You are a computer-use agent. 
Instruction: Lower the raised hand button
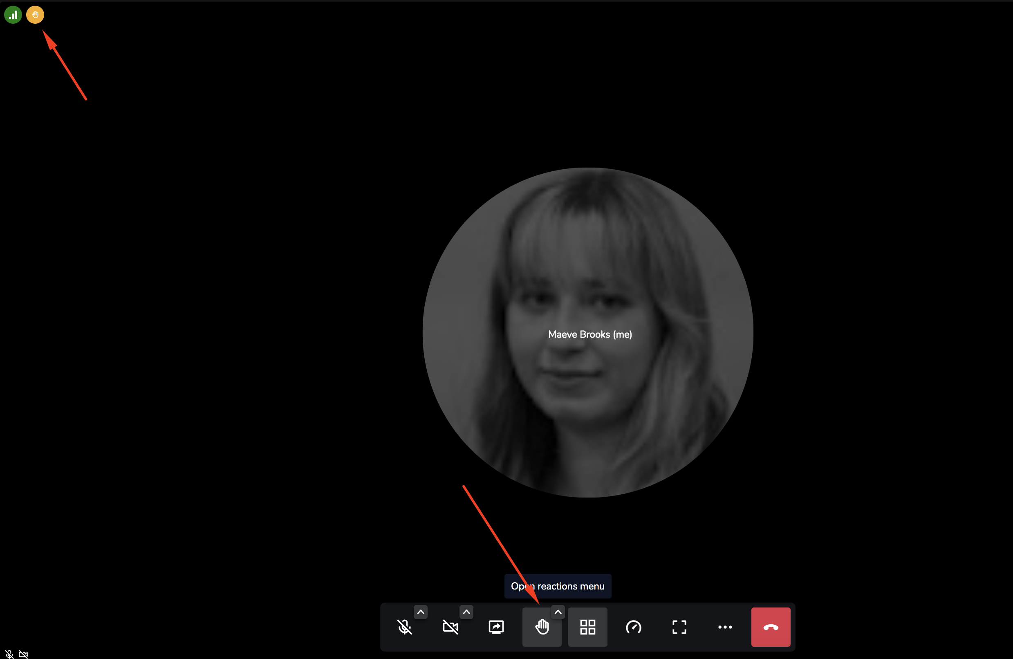pyautogui.click(x=542, y=627)
